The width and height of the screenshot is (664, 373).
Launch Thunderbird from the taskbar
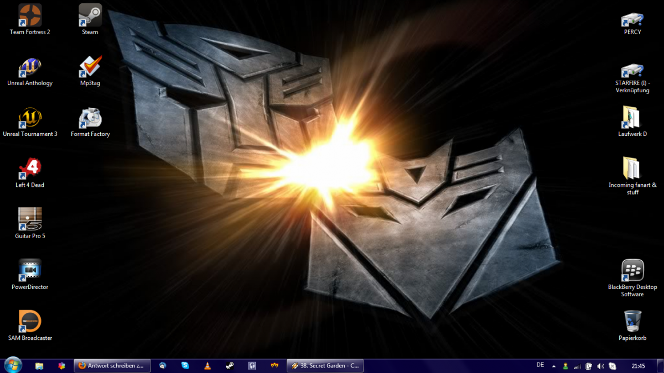162,366
